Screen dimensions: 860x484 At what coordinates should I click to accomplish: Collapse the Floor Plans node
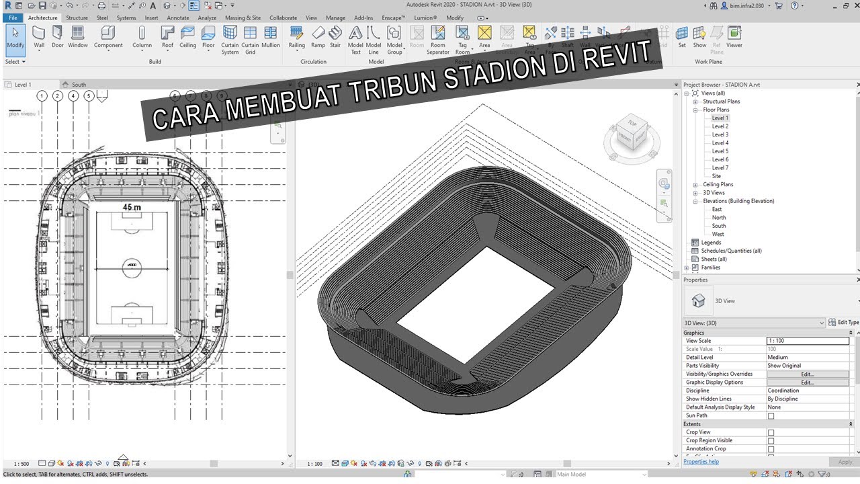pos(696,110)
